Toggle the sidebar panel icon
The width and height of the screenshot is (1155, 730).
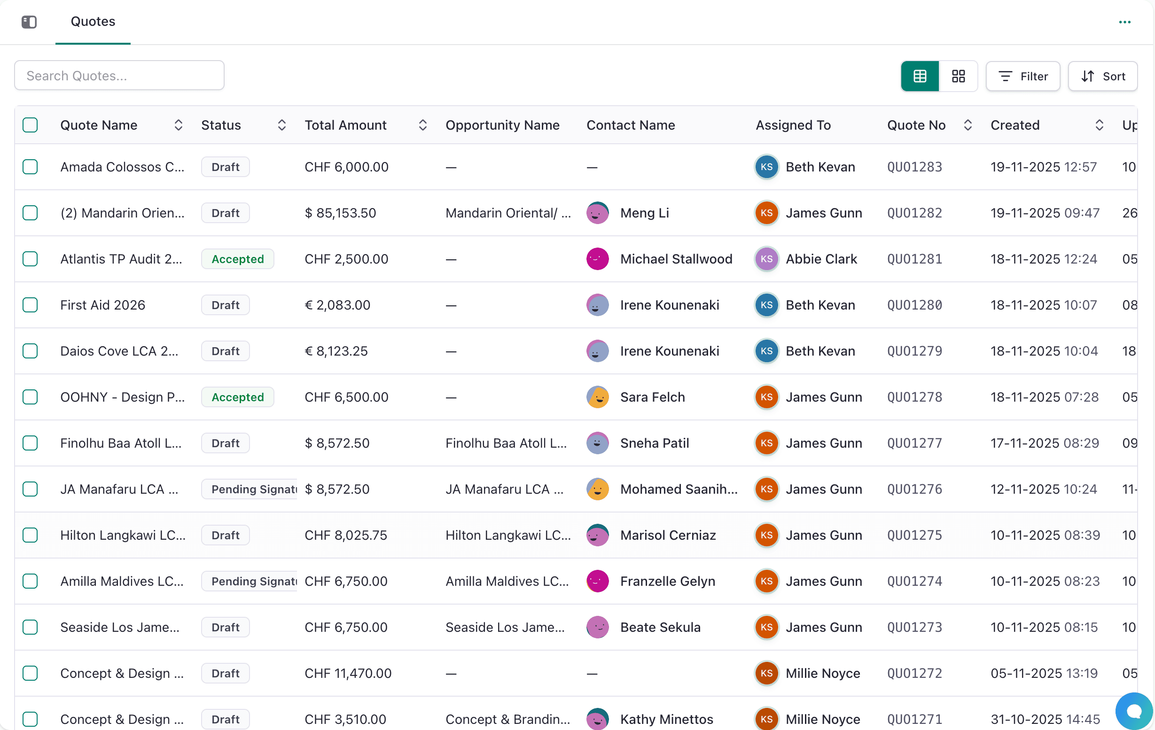pos(29,22)
